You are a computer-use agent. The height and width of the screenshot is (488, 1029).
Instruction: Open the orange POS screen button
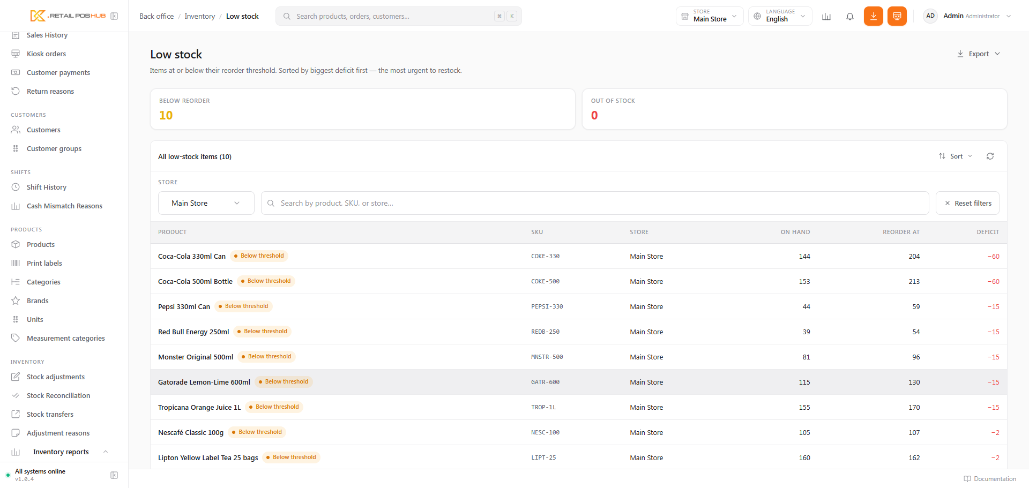click(x=897, y=16)
